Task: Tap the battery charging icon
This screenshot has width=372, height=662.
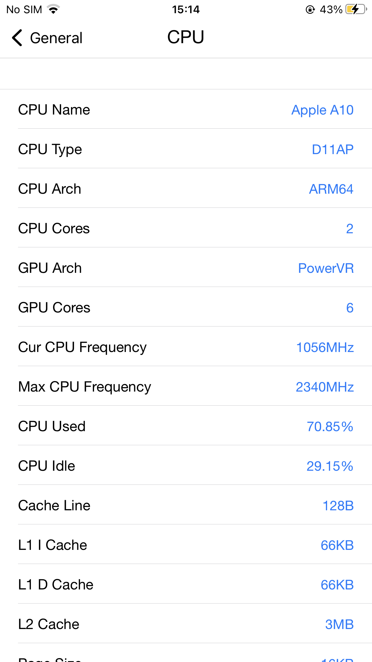Action: pos(356,10)
